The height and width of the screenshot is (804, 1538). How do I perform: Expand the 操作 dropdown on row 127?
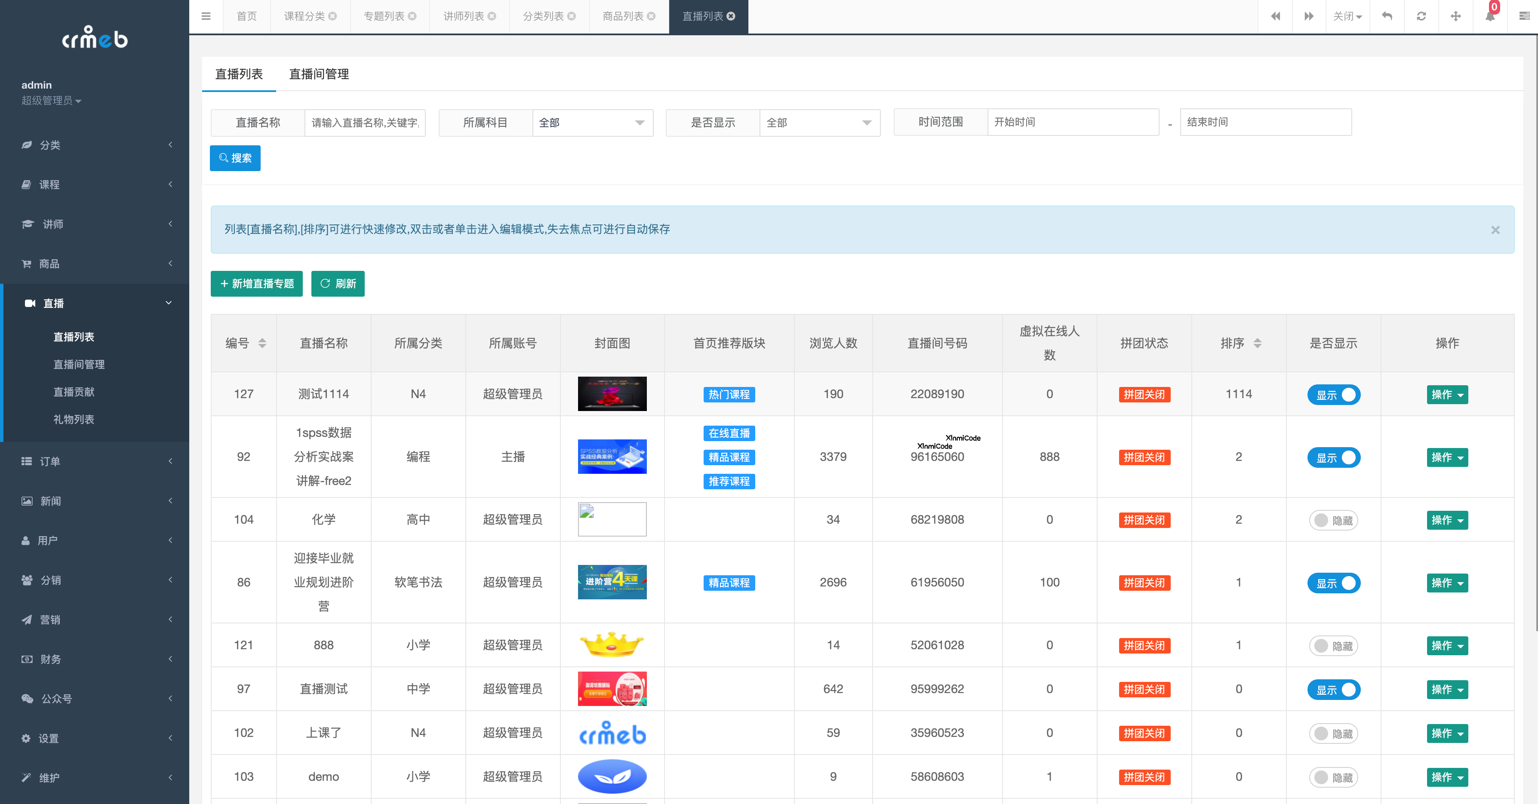(x=1447, y=395)
